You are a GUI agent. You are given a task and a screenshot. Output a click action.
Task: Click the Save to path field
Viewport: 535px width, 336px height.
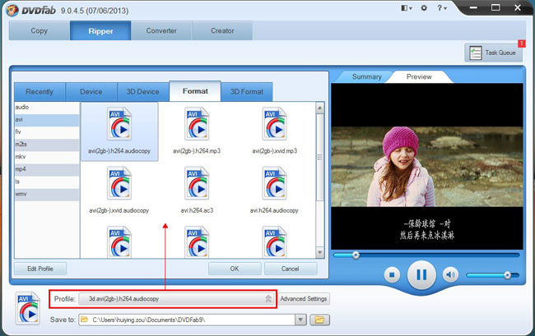point(187,320)
